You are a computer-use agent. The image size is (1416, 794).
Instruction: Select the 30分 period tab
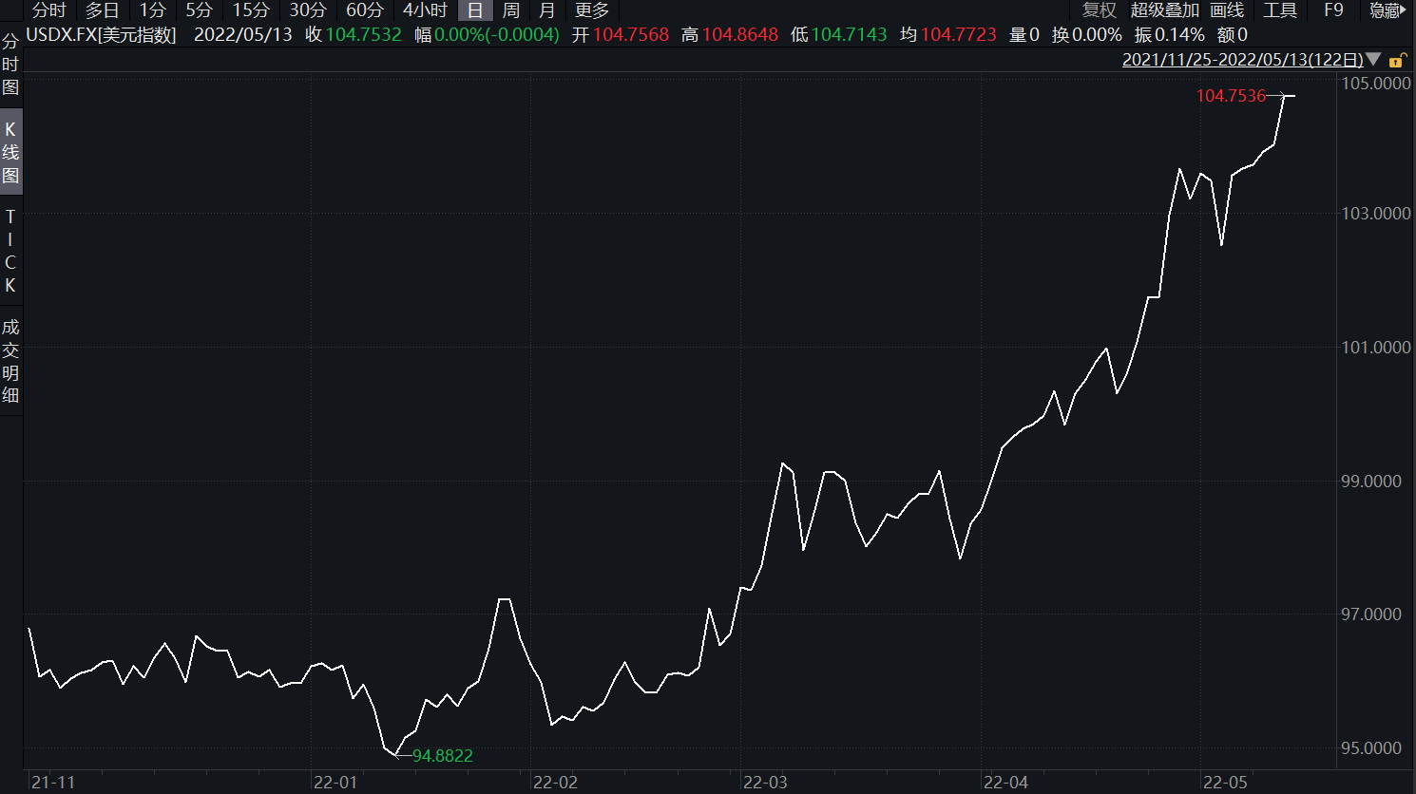click(308, 10)
